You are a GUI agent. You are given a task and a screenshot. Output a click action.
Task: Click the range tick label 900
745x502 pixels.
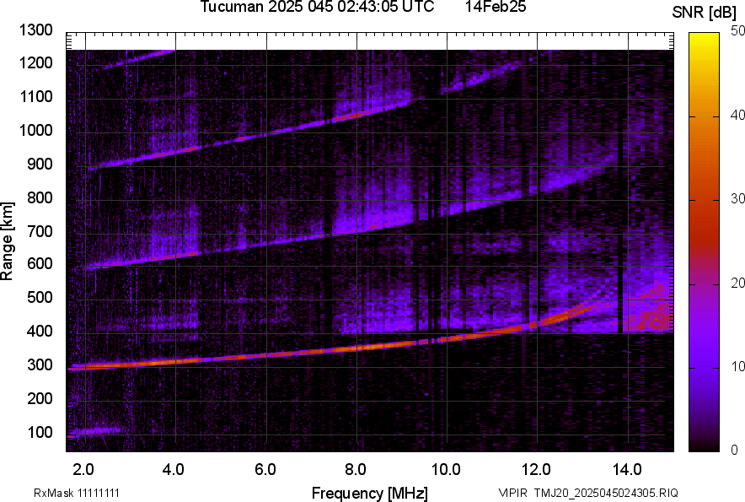tap(40, 164)
